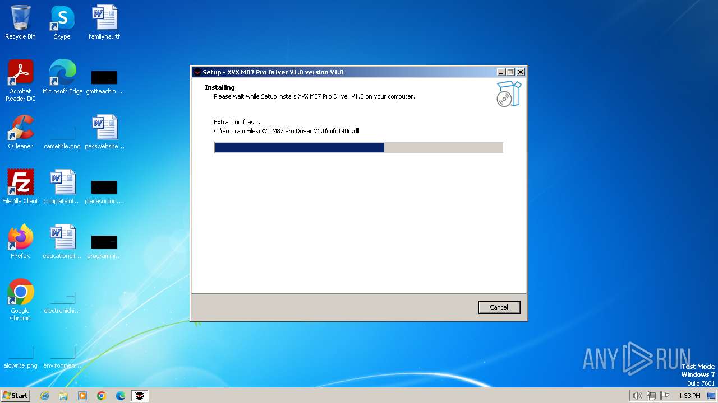Image resolution: width=718 pixels, height=403 pixels.
Task: Click the volume speaker tray icon
Action: click(x=637, y=396)
